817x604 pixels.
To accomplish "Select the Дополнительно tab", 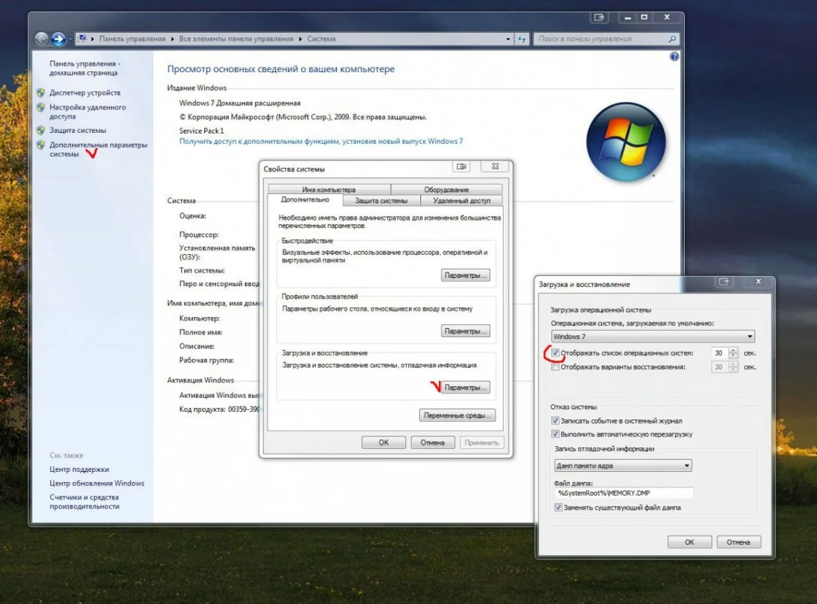I will (x=305, y=200).
